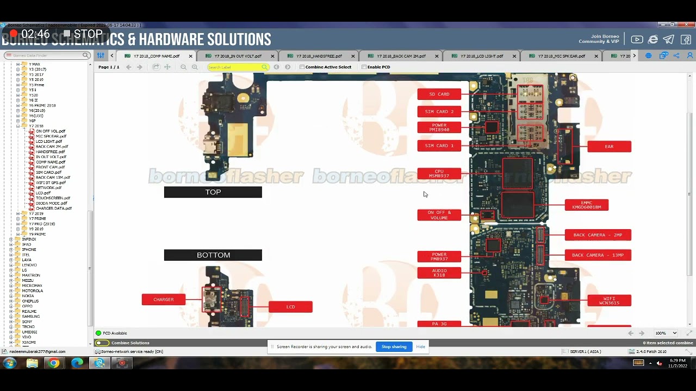The image size is (696, 391).
Task: Open CHARGER DATA.pdf in the tree
Action: pyautogui.click(x=53, y=208)
